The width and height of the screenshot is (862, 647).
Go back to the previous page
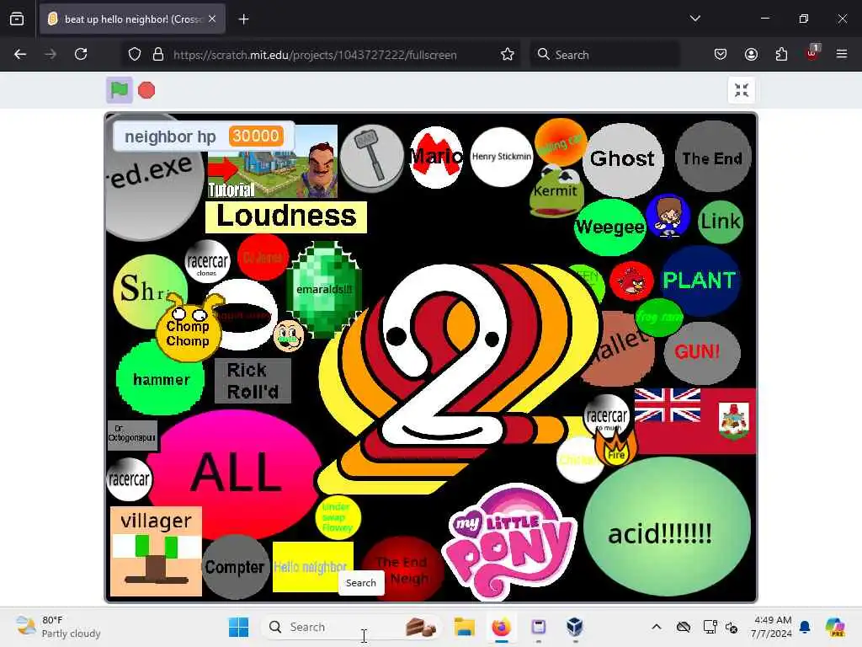tap(20, 54)
